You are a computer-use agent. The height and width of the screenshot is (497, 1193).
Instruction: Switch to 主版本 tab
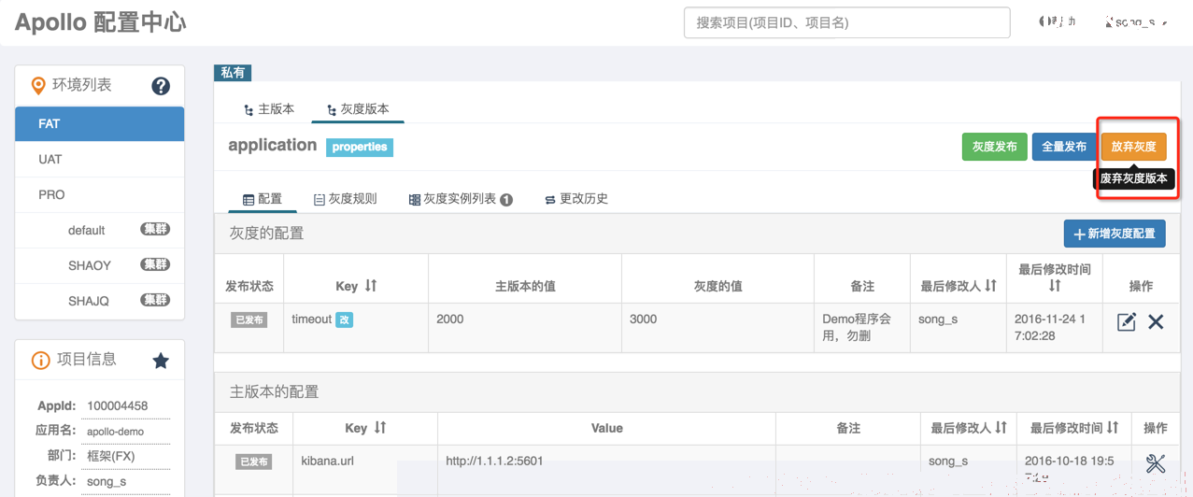click(269, 109)
